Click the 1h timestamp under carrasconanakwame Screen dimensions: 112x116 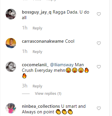tap(25, 51)
